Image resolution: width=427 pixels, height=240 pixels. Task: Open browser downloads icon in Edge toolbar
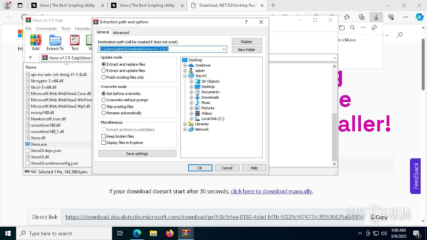(376, 17)
